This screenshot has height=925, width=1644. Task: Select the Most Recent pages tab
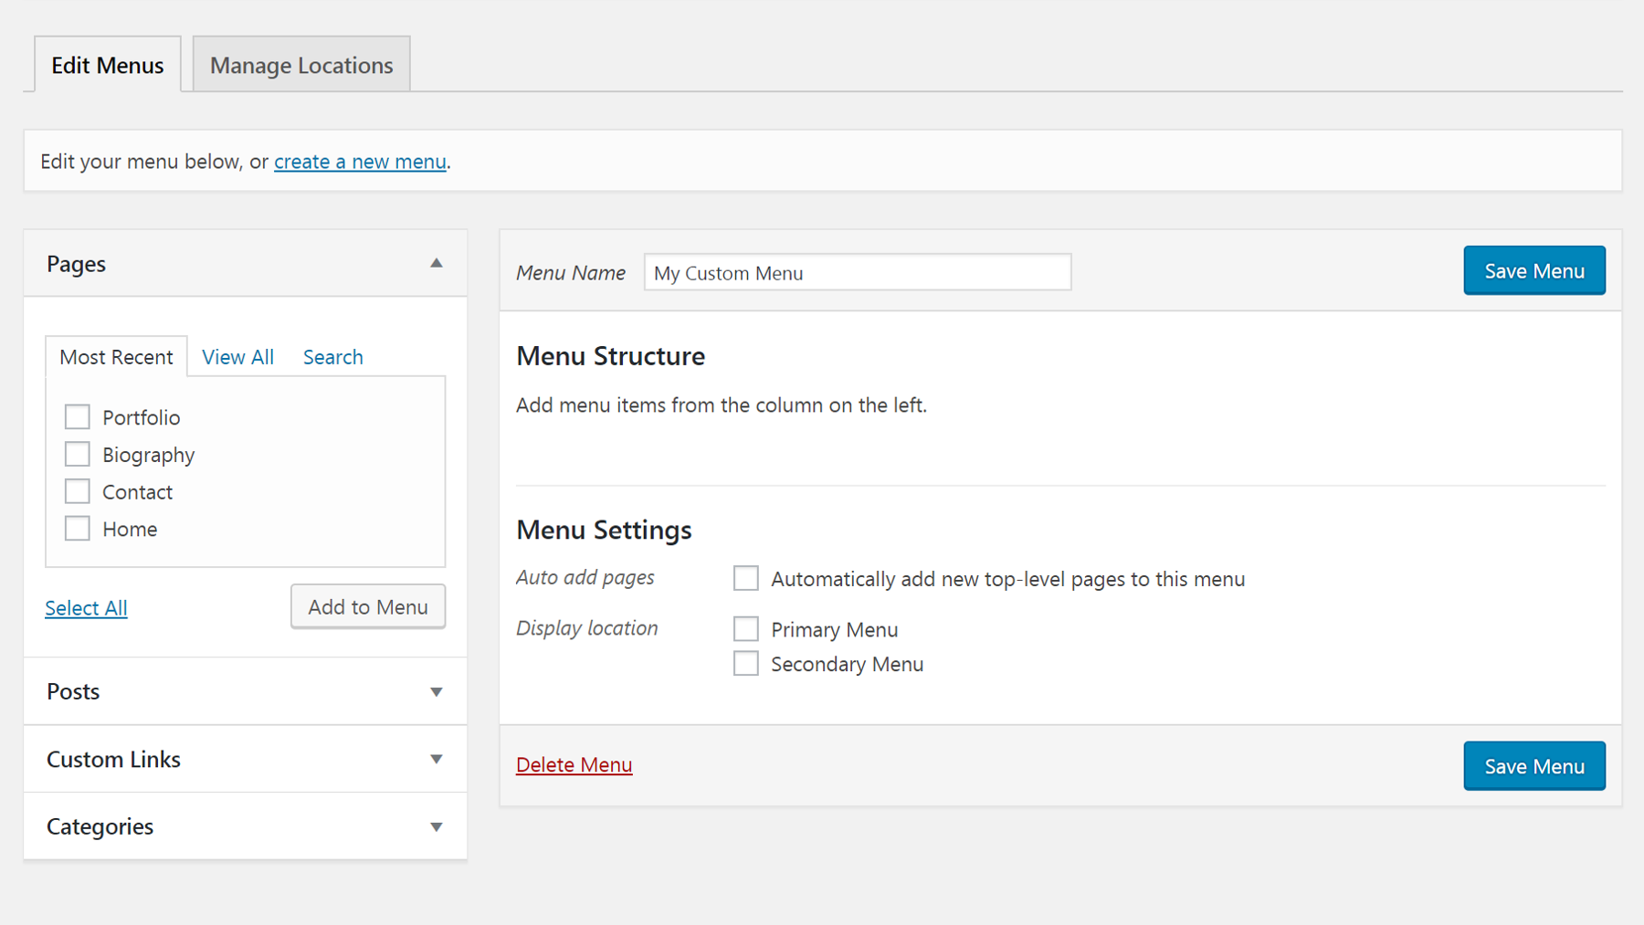(116, 357)
